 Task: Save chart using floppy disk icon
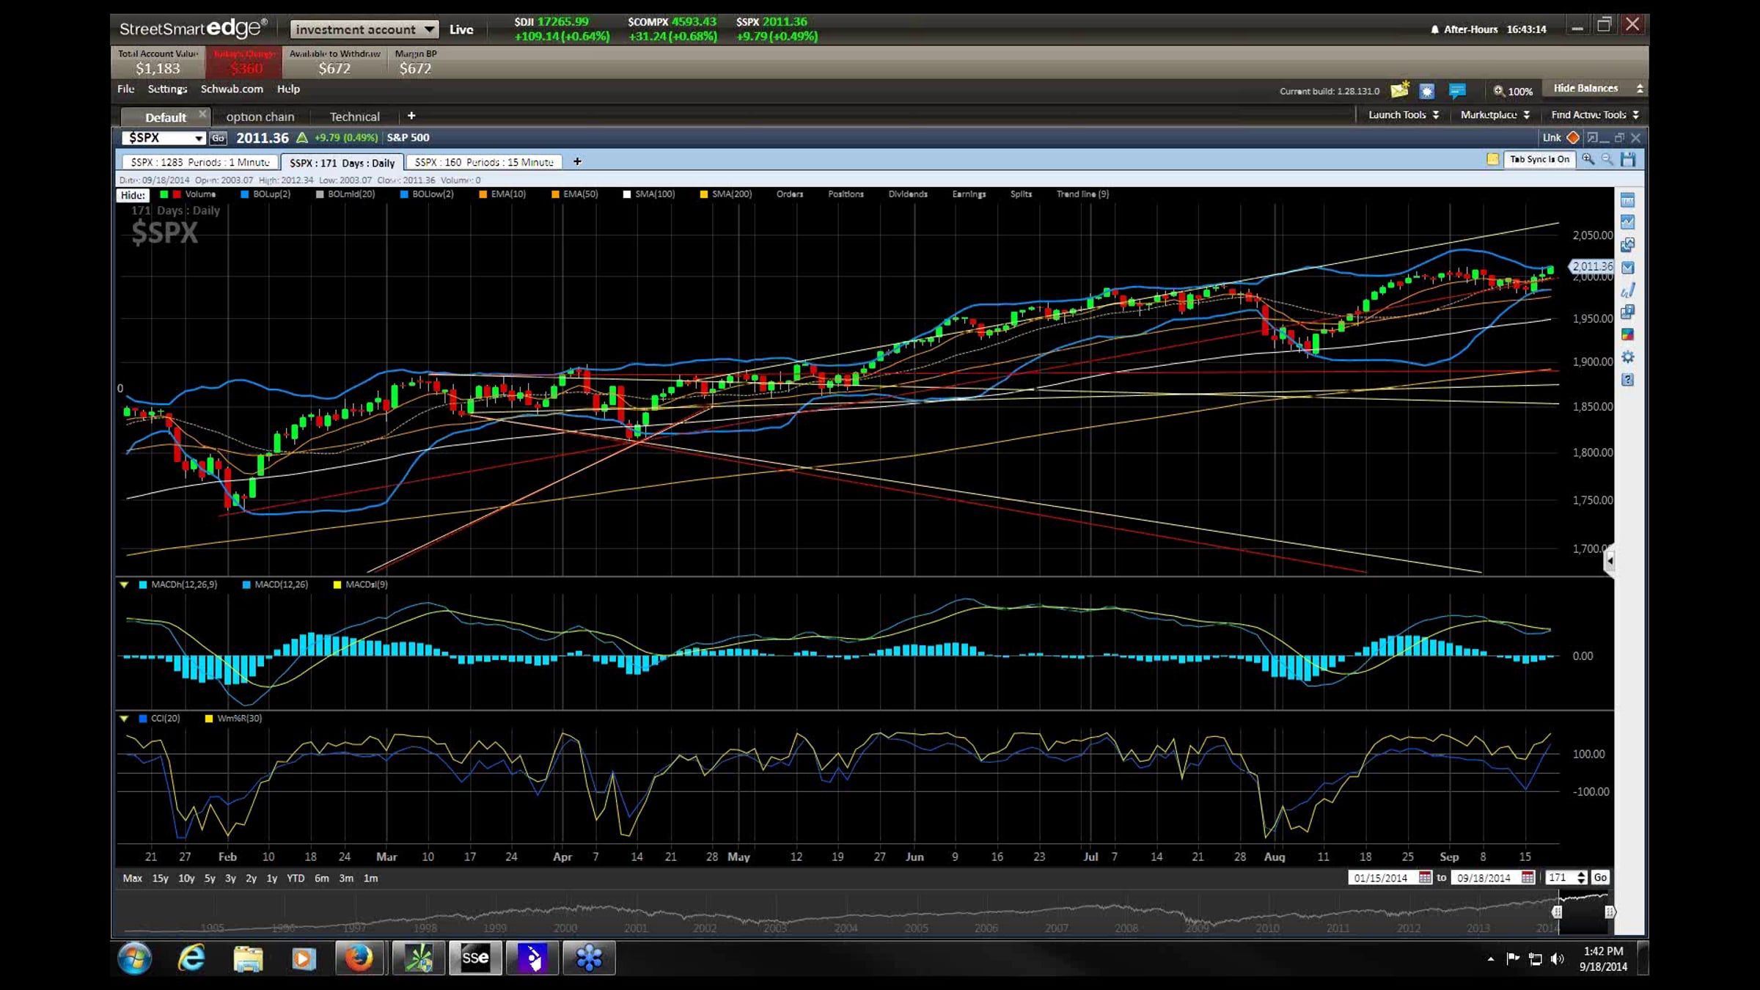coord(1628,159)
